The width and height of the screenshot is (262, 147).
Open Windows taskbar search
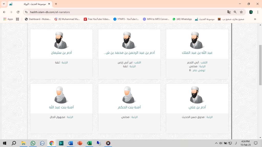(x=14, y=143)
